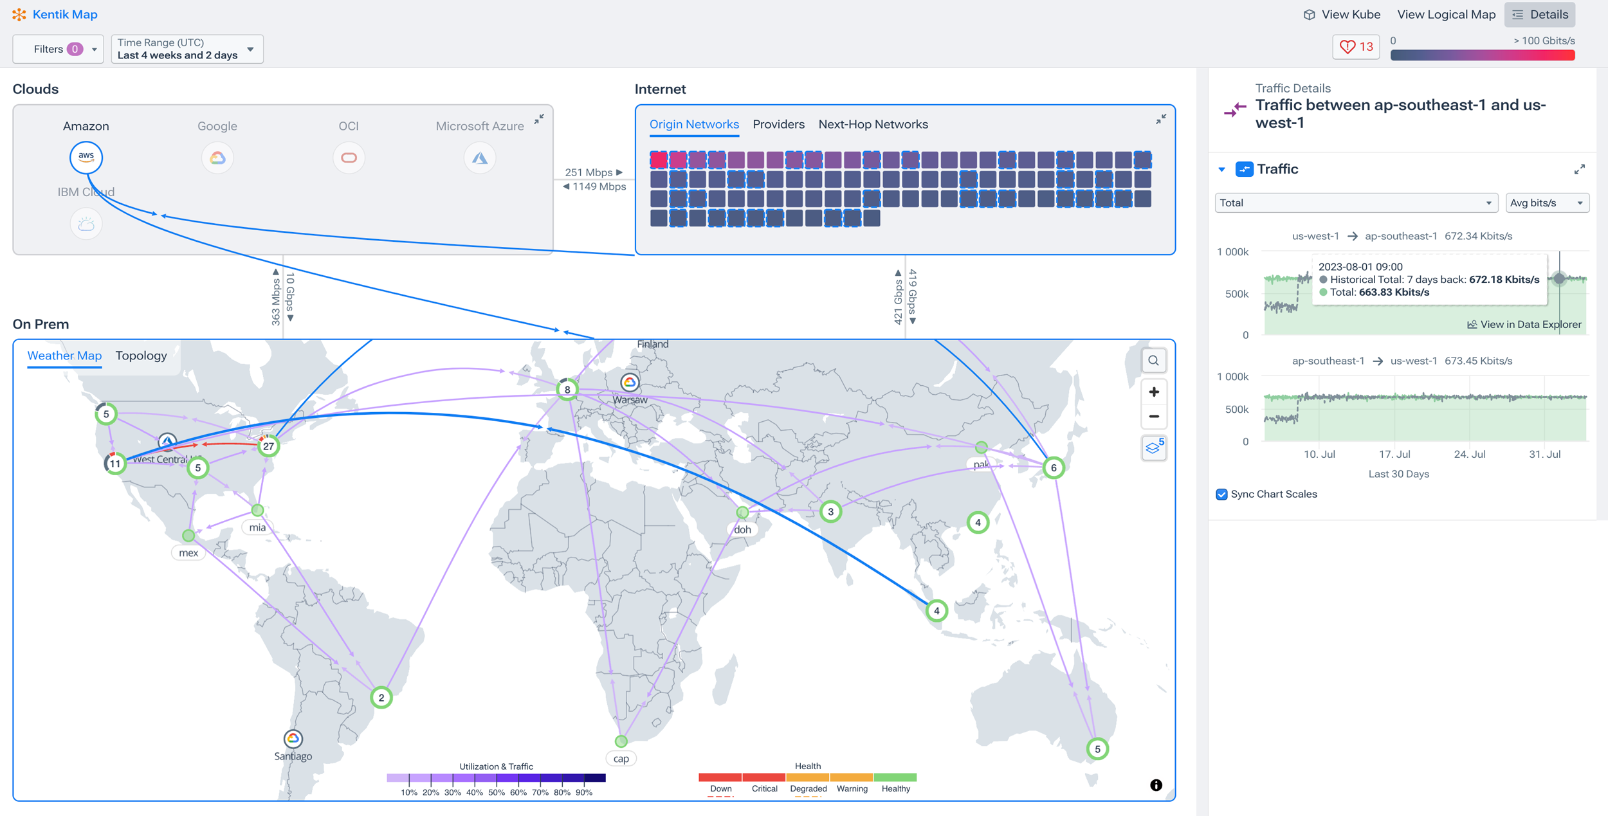Zoom in on the map
Viewport: 1608px width, 816px height.
(1154, 391)
